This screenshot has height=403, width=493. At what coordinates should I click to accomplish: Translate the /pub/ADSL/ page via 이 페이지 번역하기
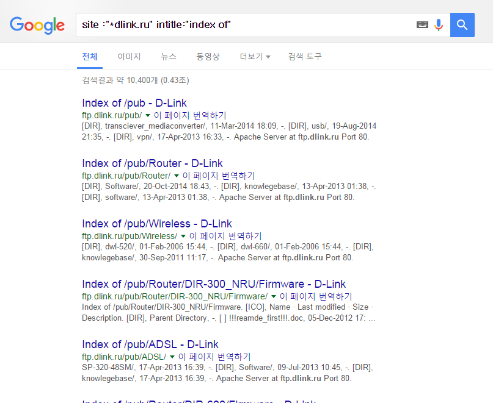[214, 357]
